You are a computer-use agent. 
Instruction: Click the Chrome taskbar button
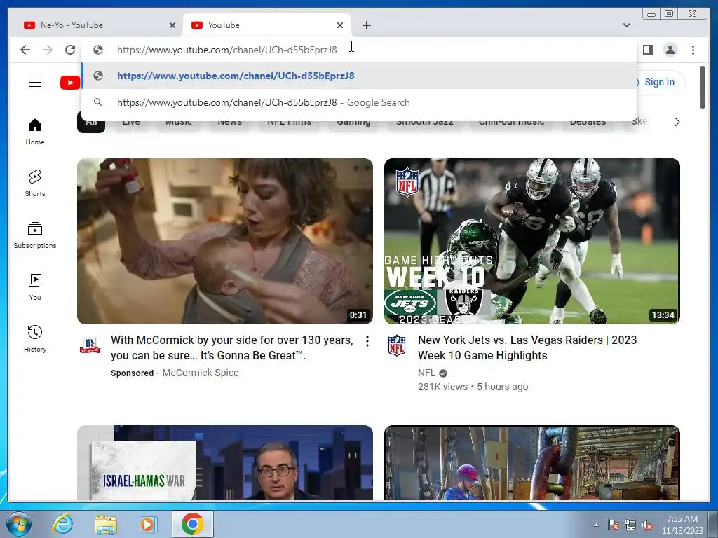tap(192, 524)
